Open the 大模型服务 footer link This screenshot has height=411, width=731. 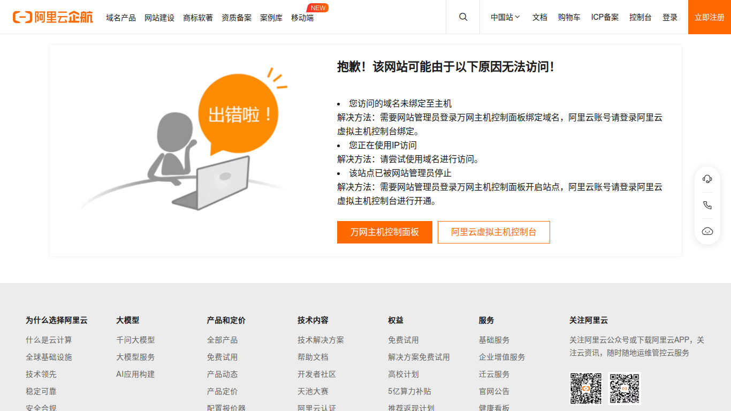click(135, 357)
